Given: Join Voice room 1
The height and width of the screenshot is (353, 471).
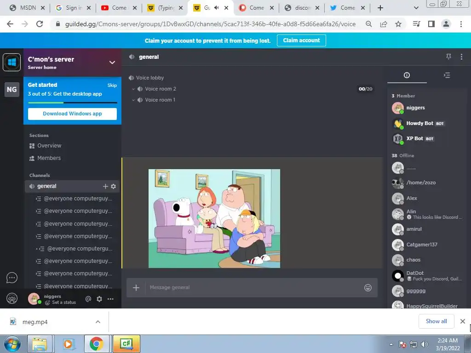Looking at the screenshot, I should pos(160,100).
